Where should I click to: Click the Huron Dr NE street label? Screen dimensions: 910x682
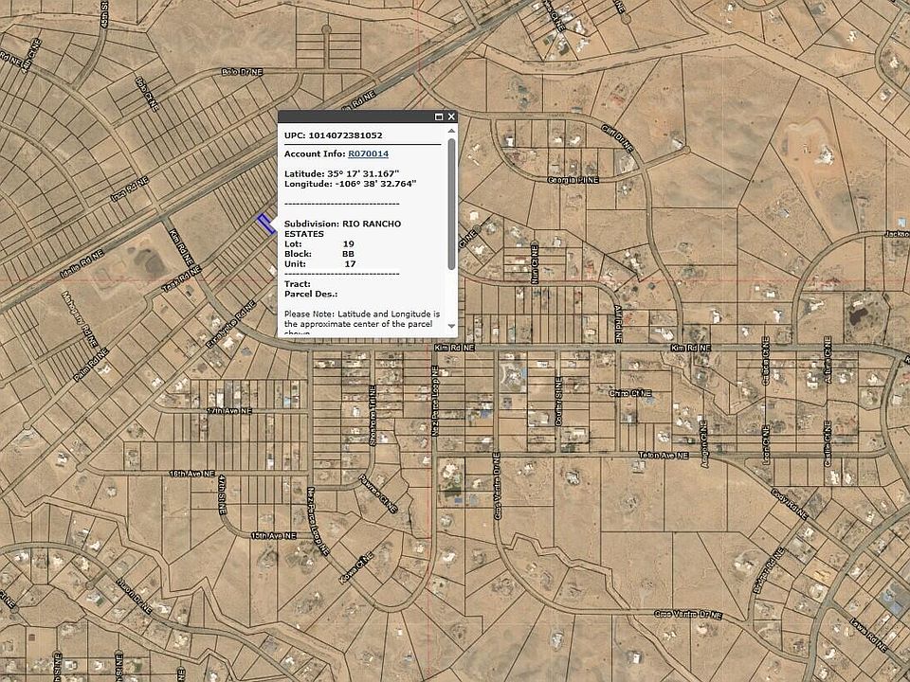[x=134, y=596]
